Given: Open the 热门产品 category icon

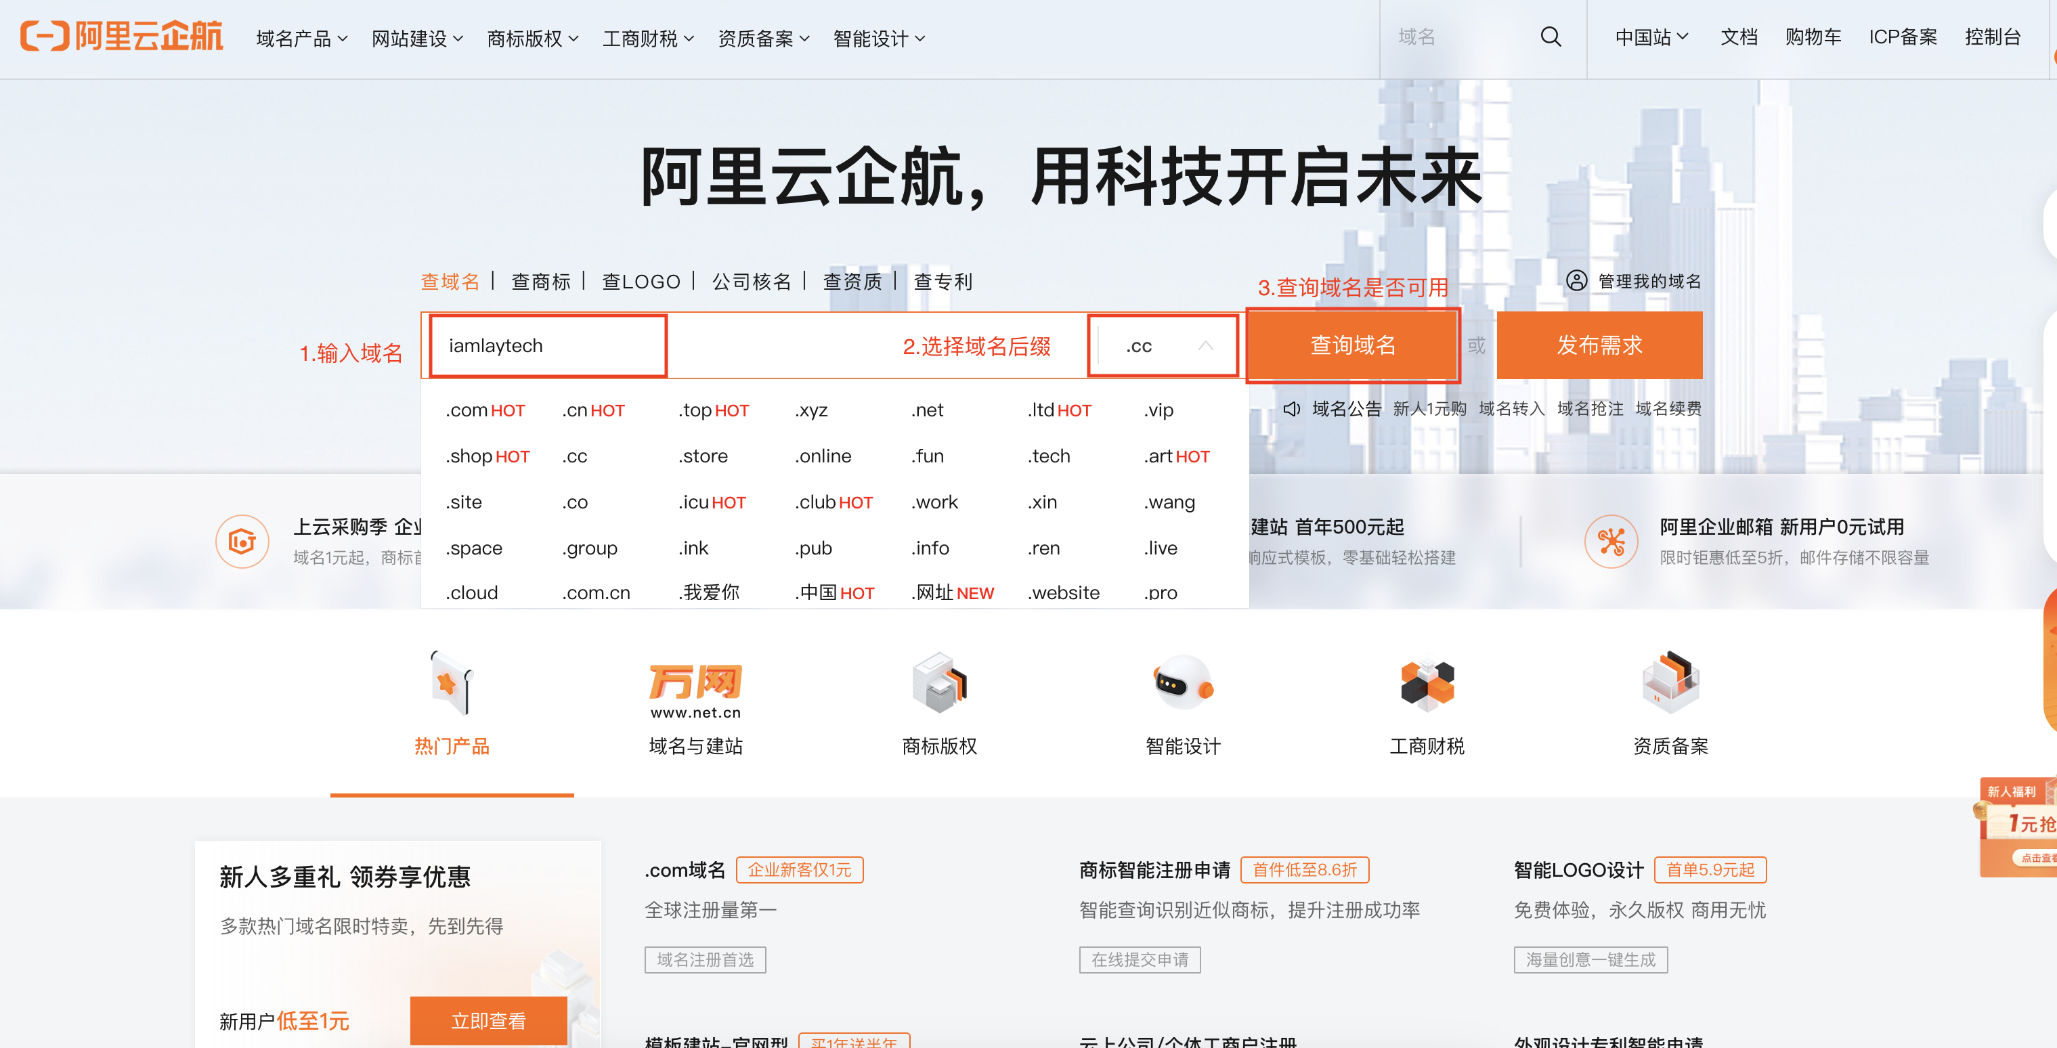Looking at the screenshot, I should tap(452, 682).
